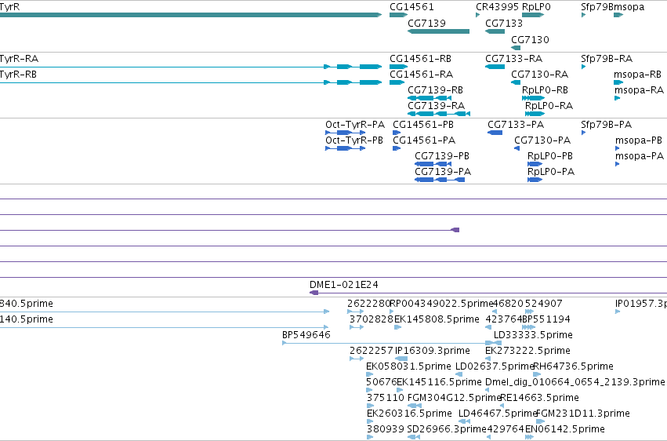Click the CG14561-RB transcript label
Screen dimensions: 667x441
420,59
